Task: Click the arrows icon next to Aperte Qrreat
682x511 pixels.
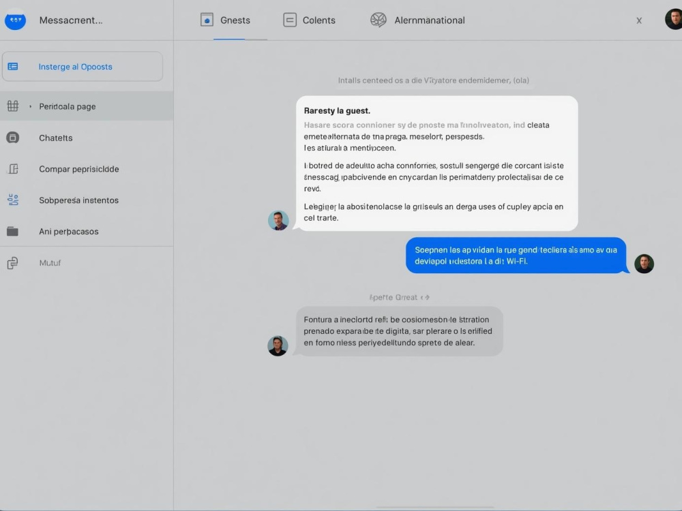Action: pyautogui.click(x=426, y=297)
